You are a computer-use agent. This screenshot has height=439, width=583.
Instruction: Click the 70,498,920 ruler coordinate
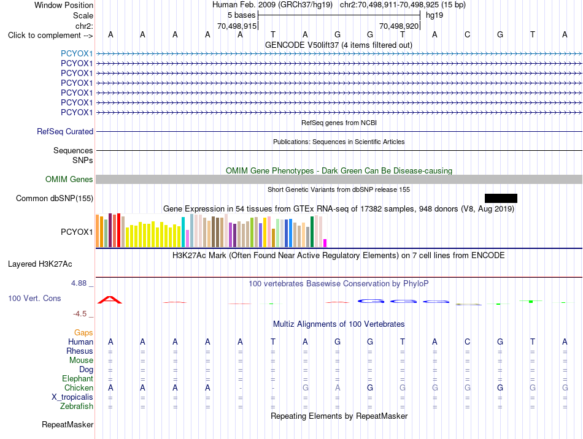[x=399, y=26]
